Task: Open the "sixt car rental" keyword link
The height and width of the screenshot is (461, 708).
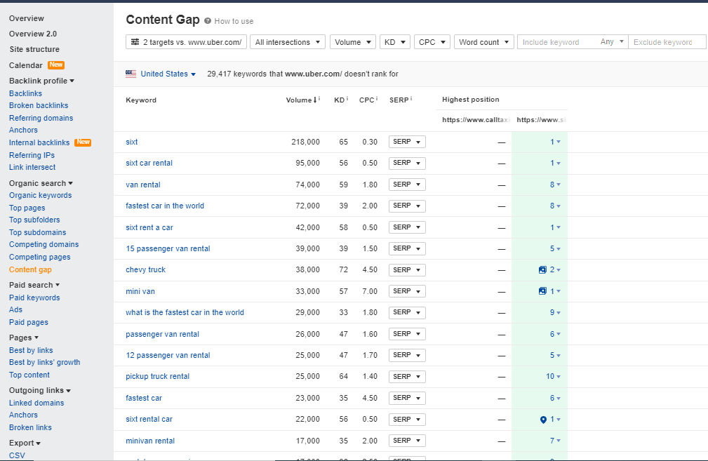Action: (x=149, y=163)
